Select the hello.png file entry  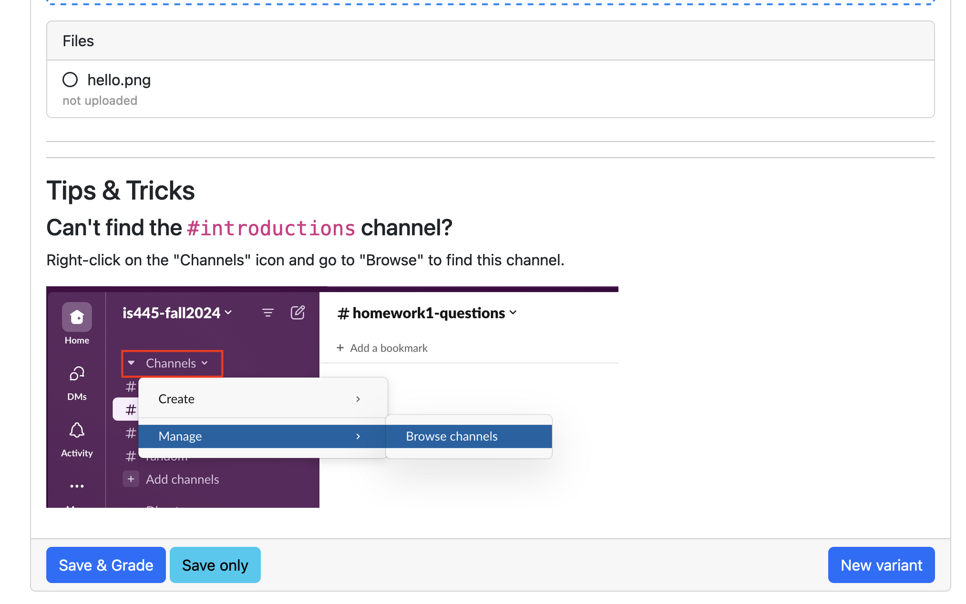(x=118, y=80)
